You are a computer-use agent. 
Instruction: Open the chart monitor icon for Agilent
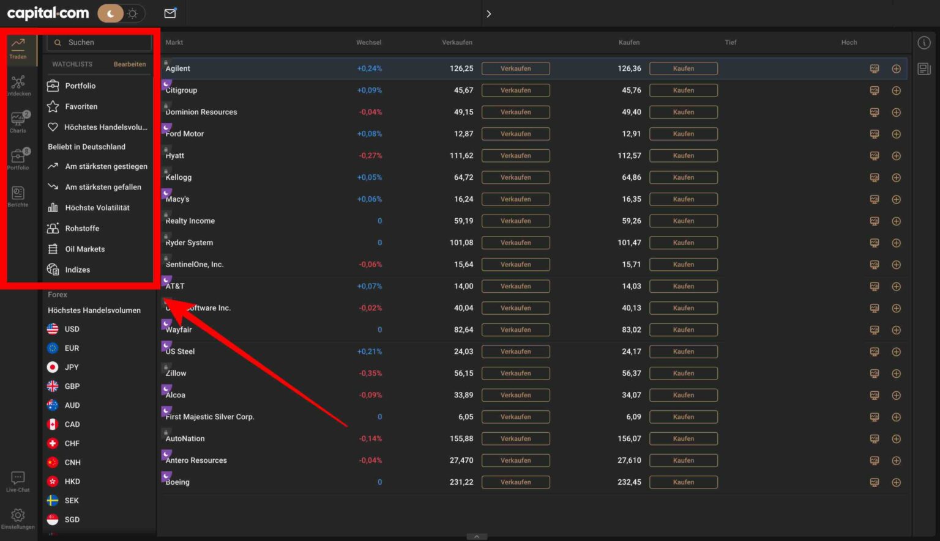874,68
